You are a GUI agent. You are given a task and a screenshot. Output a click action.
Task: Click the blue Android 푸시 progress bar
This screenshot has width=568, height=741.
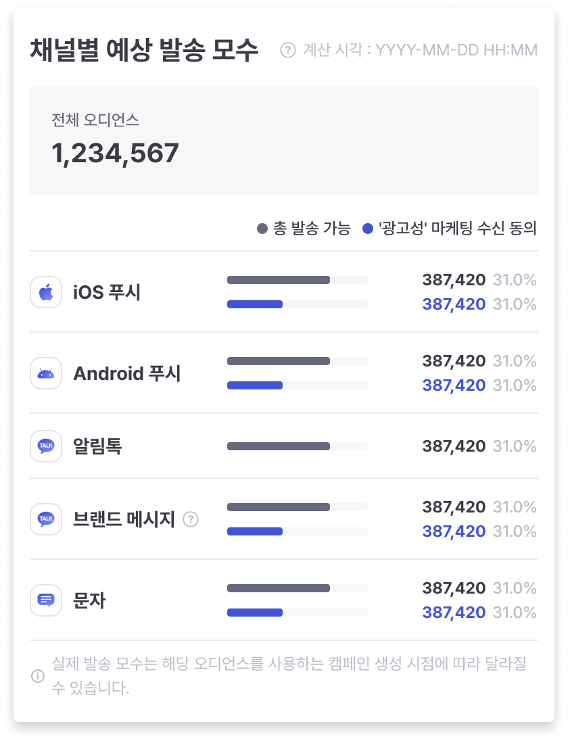(x=298, y=385)
